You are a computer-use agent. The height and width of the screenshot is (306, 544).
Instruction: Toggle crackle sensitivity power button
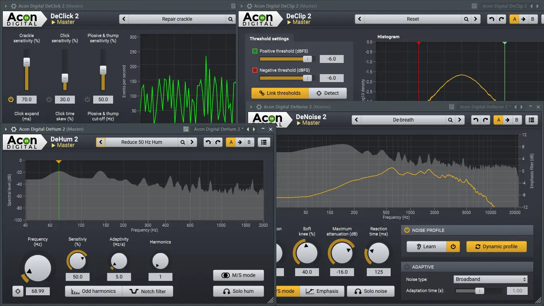tap(11, 99)
